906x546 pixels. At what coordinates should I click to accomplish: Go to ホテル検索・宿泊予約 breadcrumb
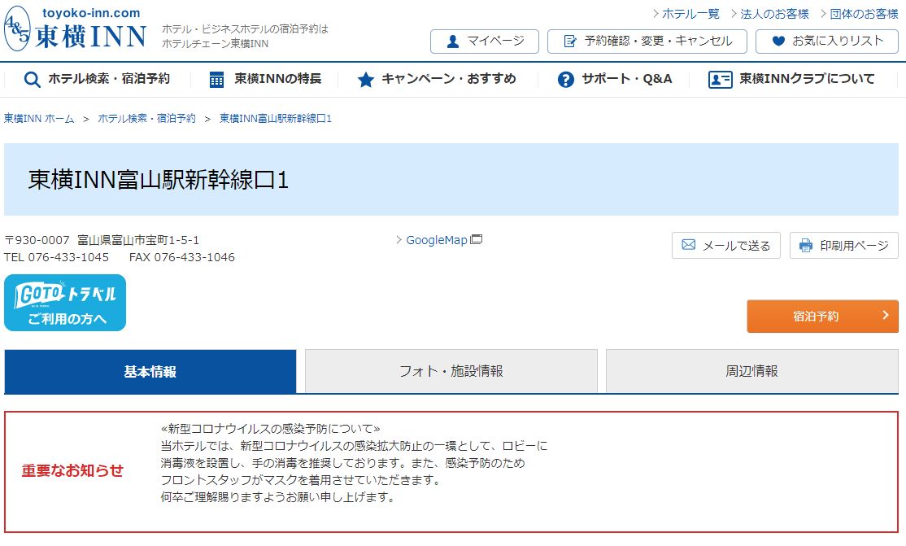pyautogui.click(x=146, y=119)
